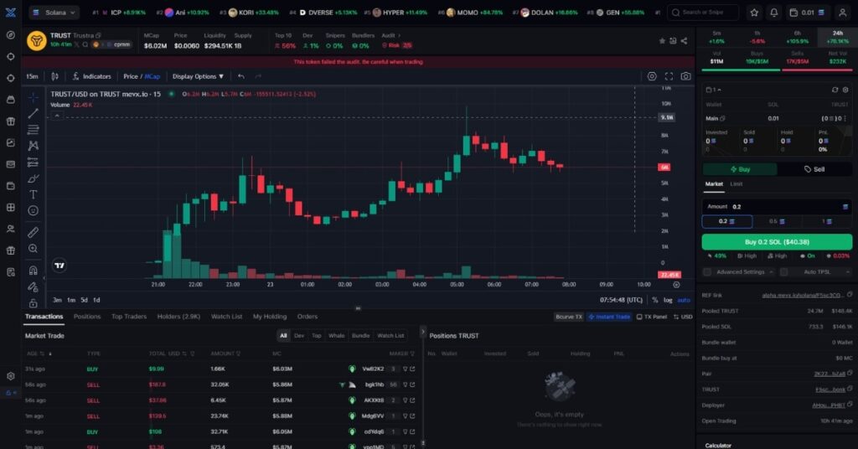Viewport: 858px width, 449px height.
Task: Filter trades by Whale
Action: pyautogui.click(x=336, y=336)
